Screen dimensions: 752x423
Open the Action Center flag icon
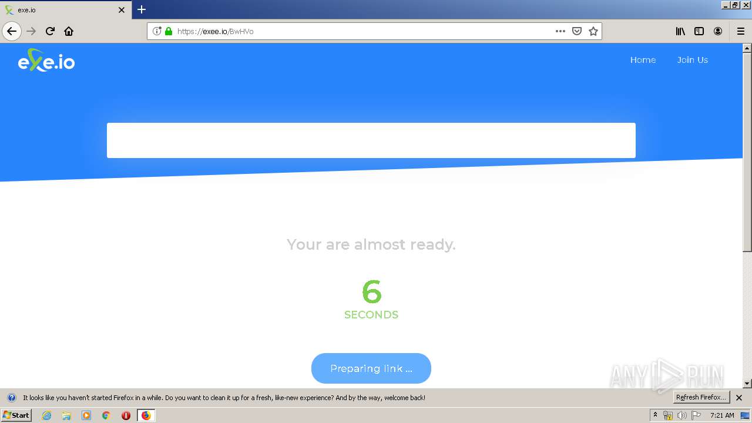pyautogui.click(x=696, y=415)
